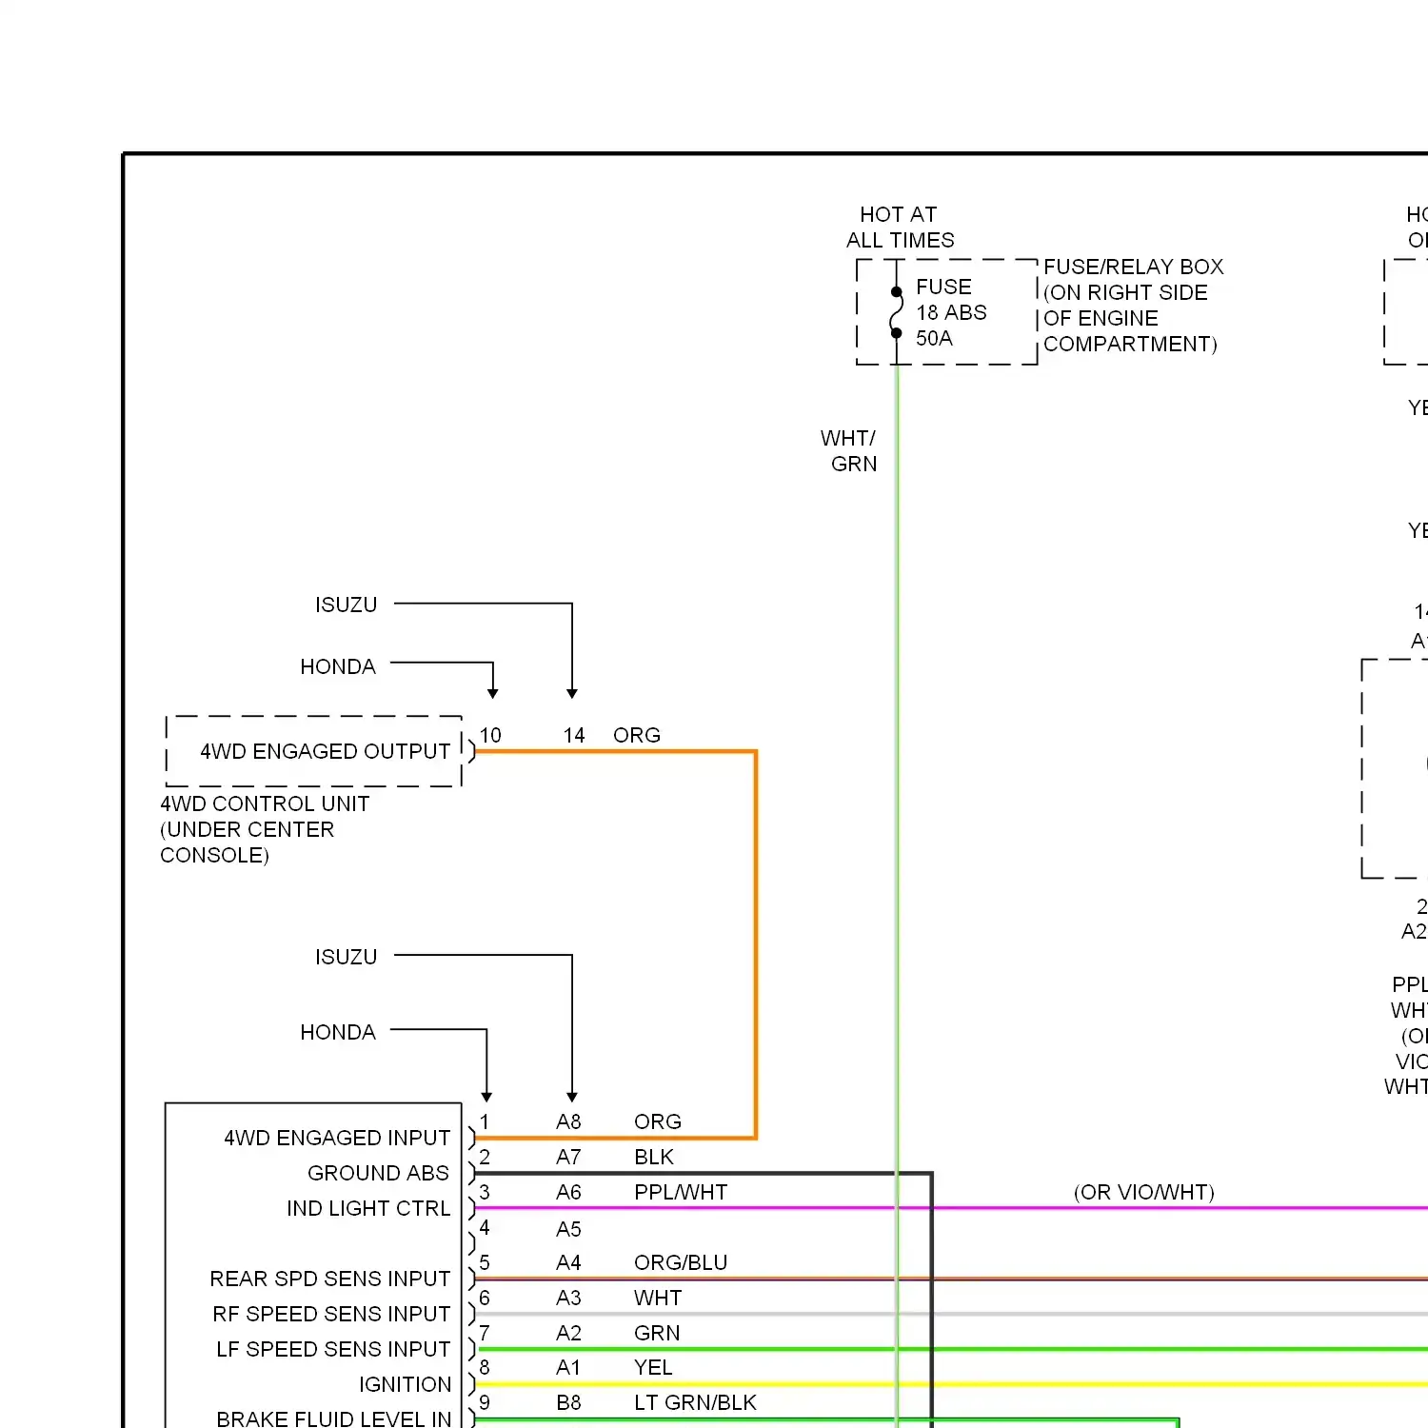The width and height of the screenshot is (1428, 1428).
Task: Click the orange wire's vertical segment
Action: coord(756,942)
